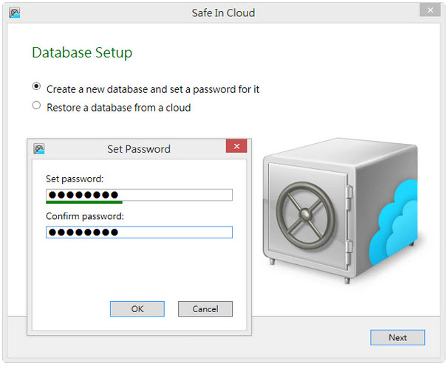Click the Safe In Cloud title bar app icon
Viewport: 447px width, 366px height.
coord(15,13)
